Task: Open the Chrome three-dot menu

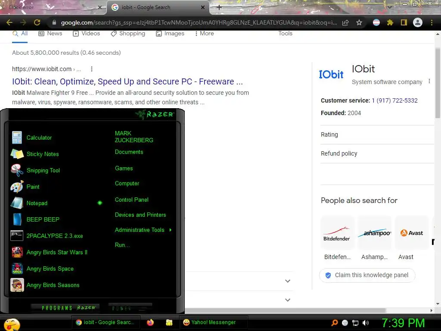Action: click(432, 22)
